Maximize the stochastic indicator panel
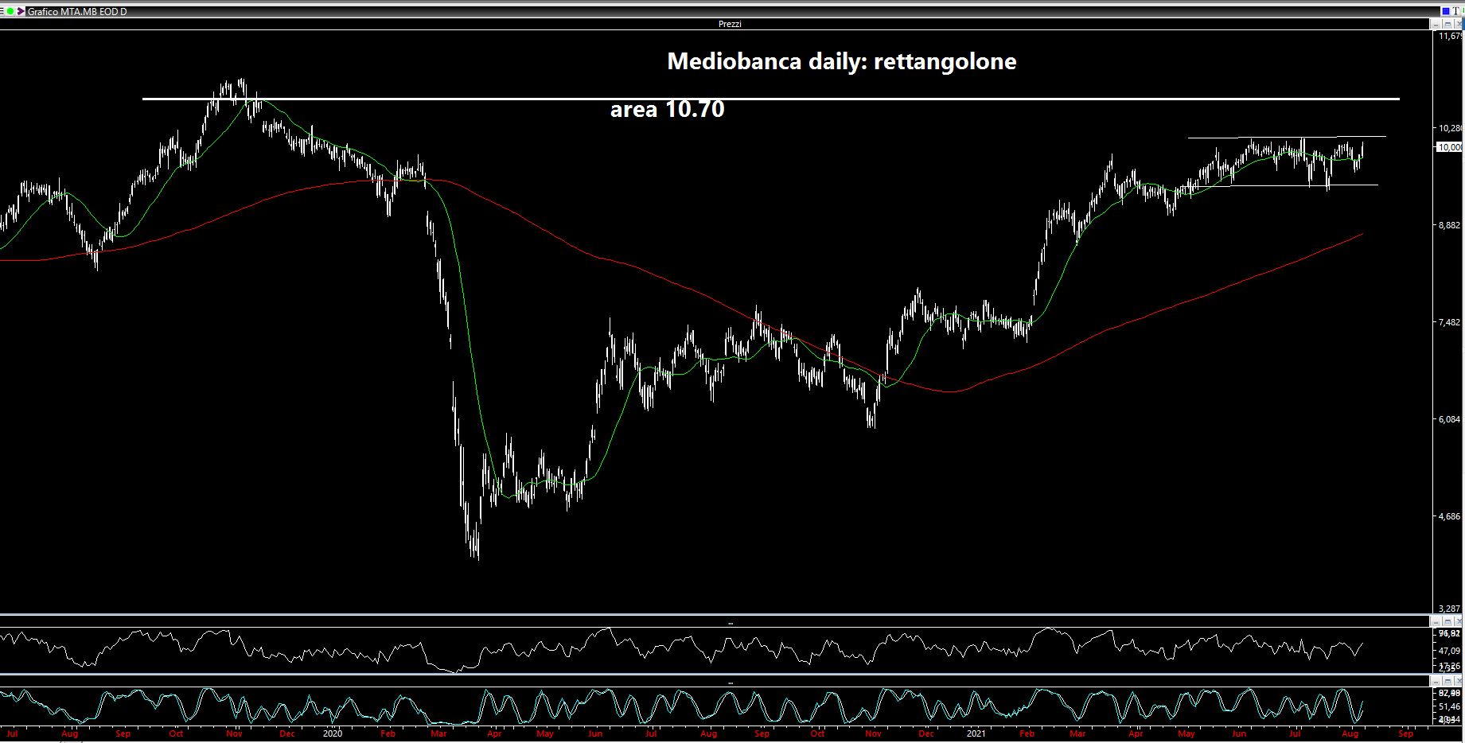1465x743 pixels. pyautogui.click(x=1447, y=681)
